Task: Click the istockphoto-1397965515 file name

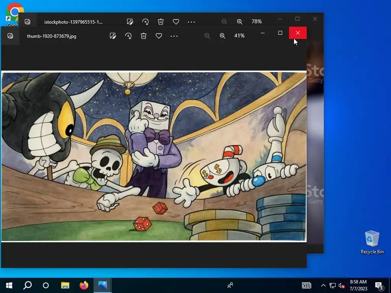Action: click(73, 22)
